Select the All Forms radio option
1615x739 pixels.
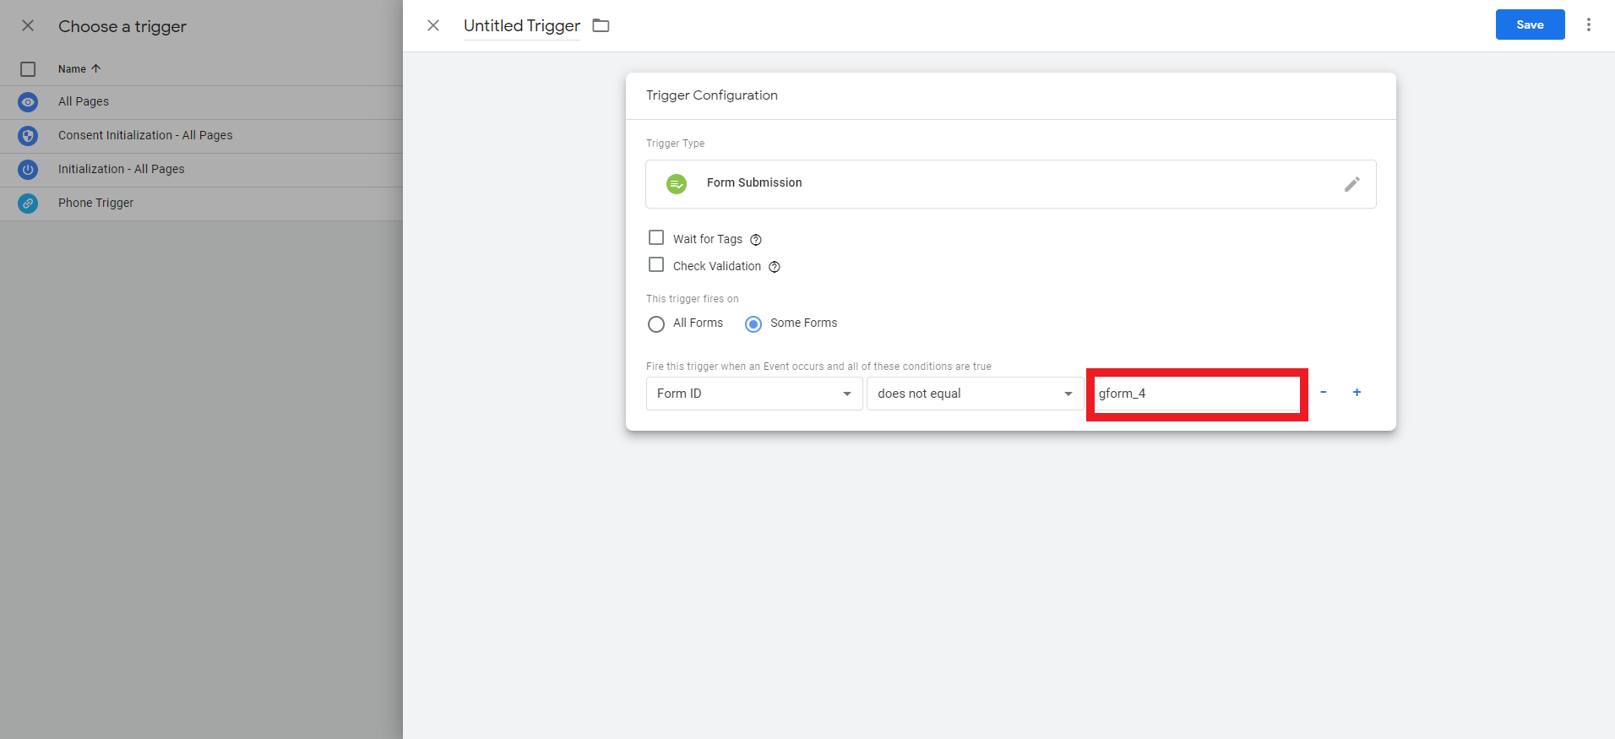pos(656,324)
